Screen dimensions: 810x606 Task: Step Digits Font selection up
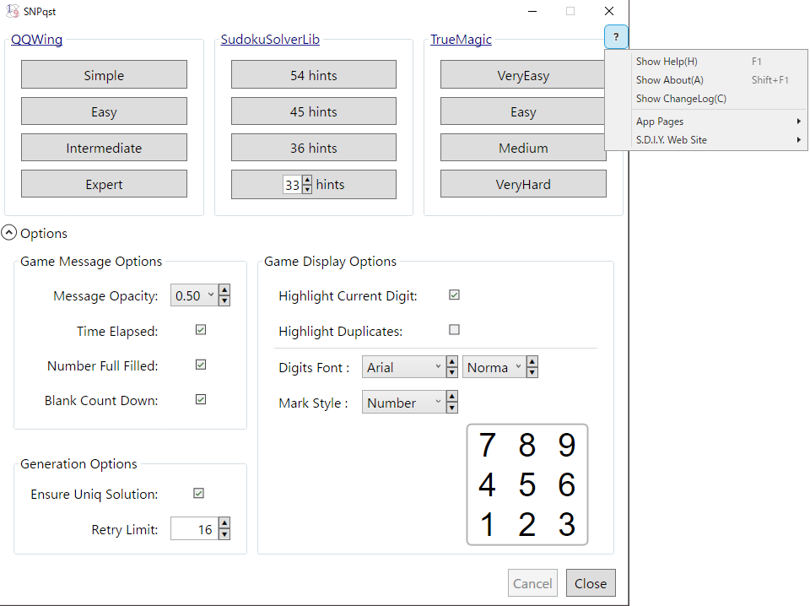[452, 361]
